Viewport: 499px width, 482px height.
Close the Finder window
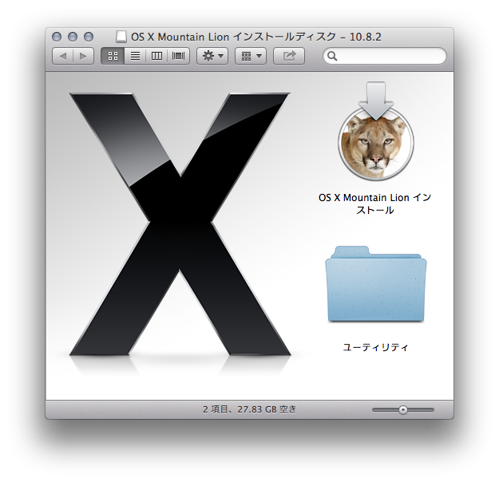click(x=57, y=37)
